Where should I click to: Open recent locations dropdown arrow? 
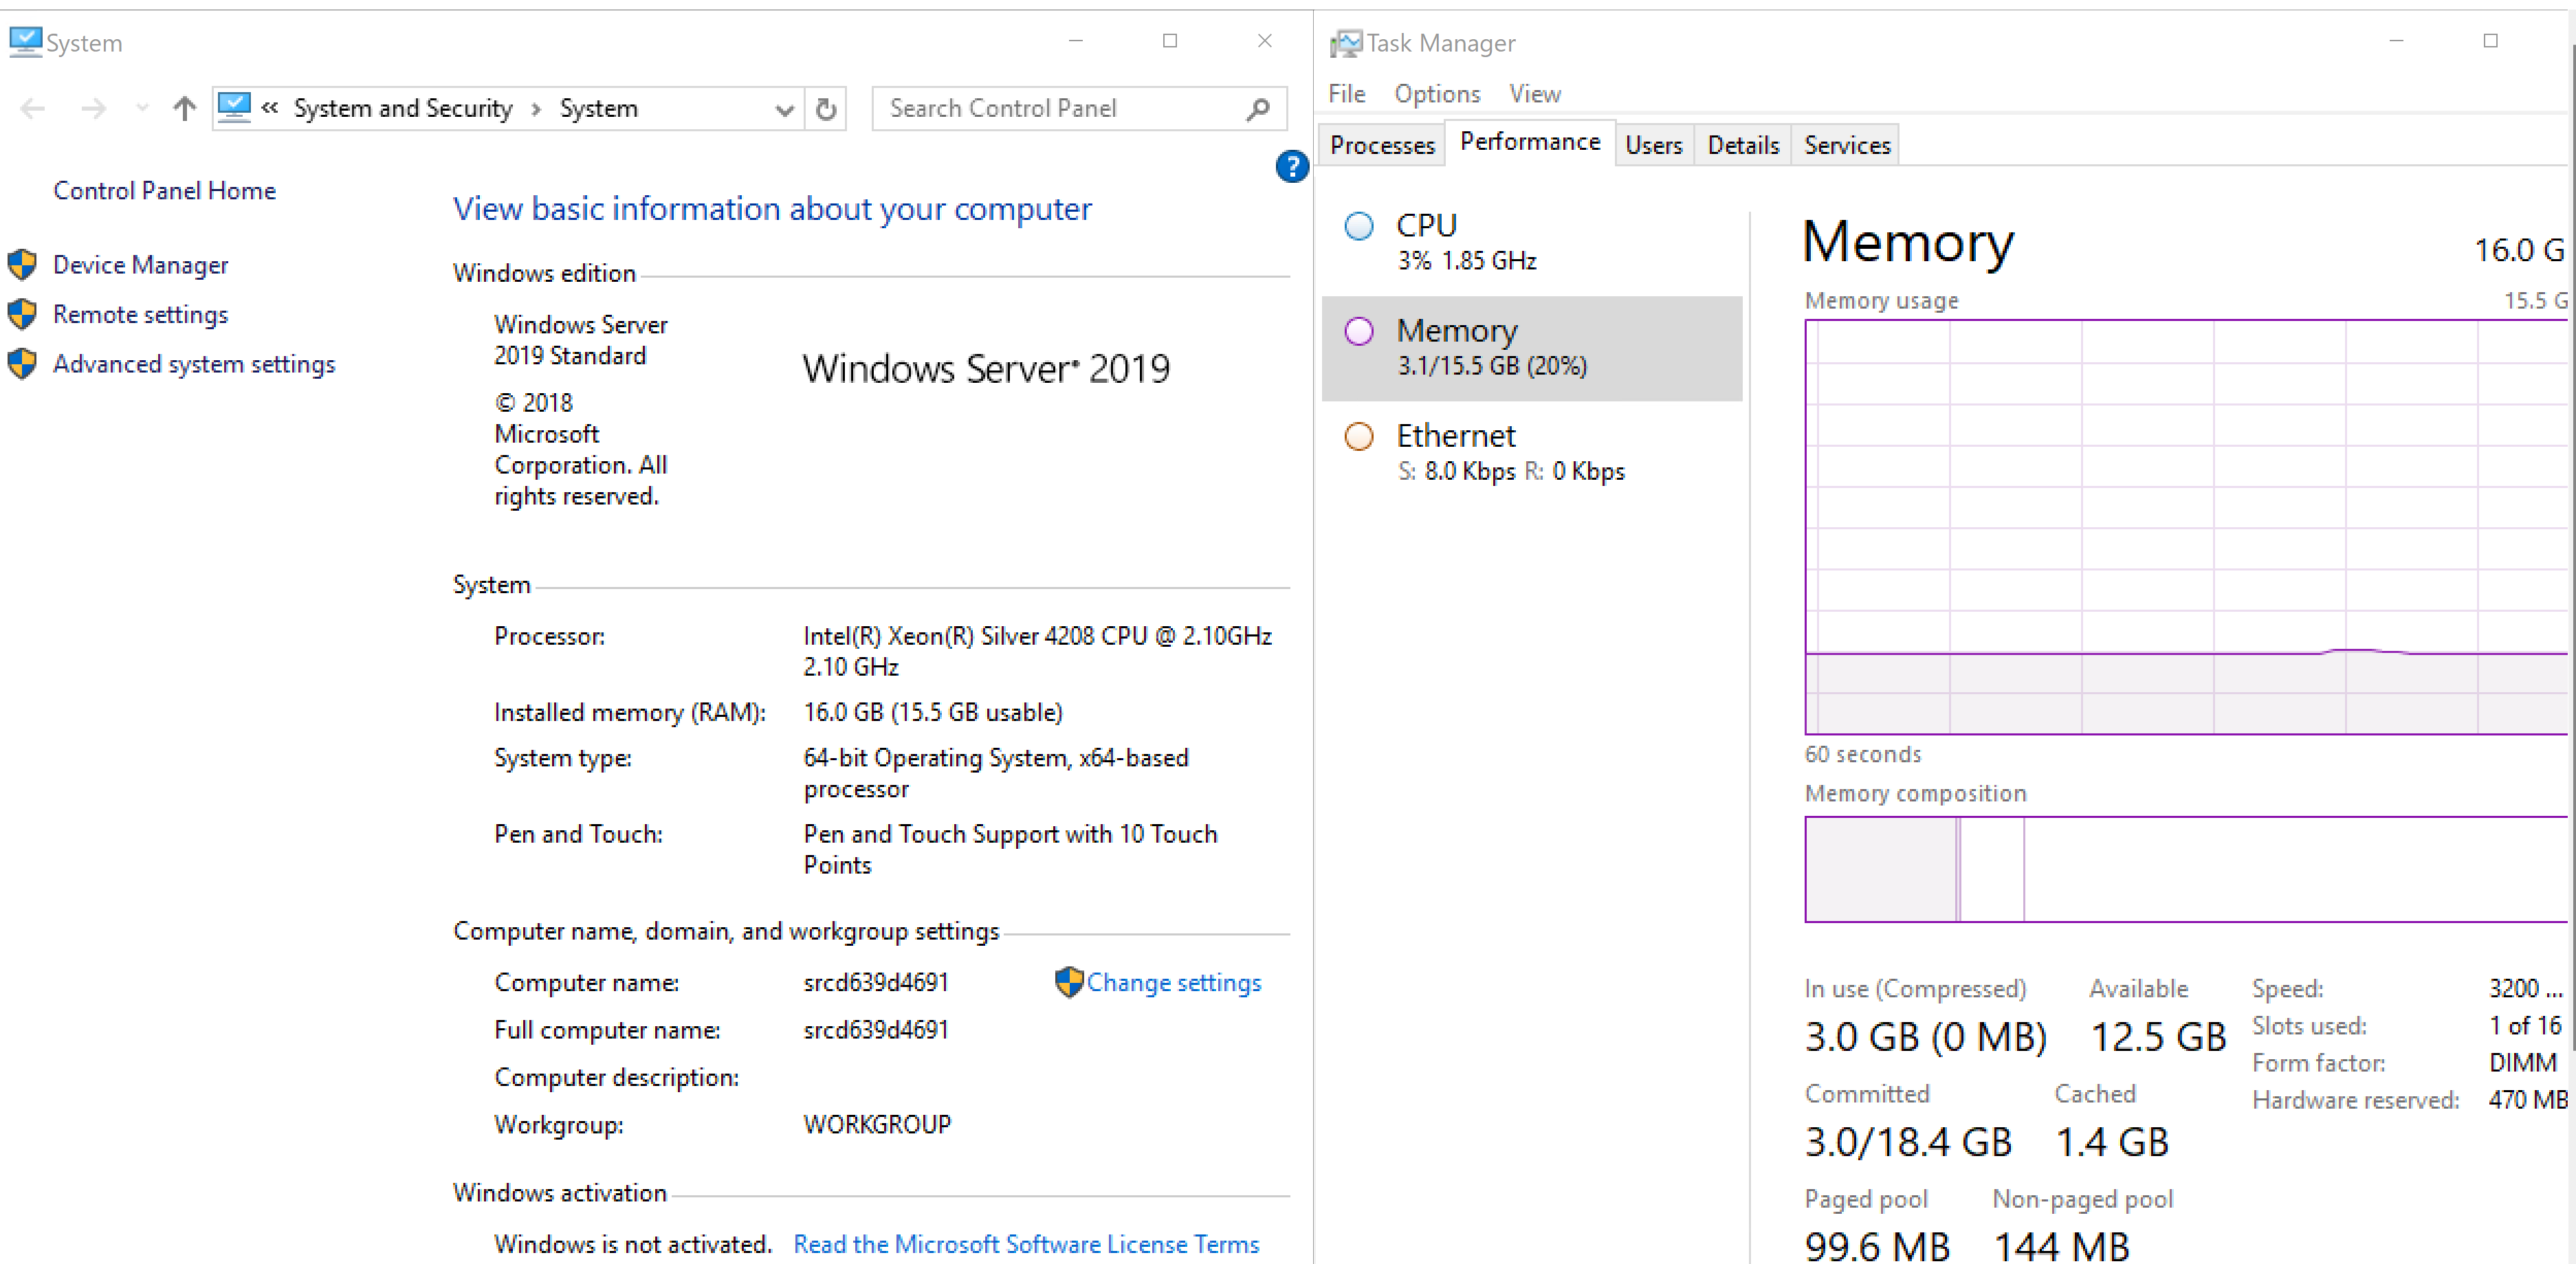click(x=142, y=108)
